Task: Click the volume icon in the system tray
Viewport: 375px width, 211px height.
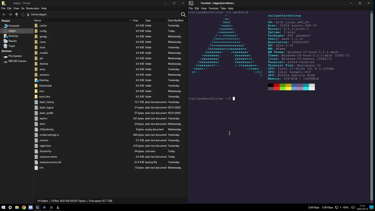Action: [353, 207]
